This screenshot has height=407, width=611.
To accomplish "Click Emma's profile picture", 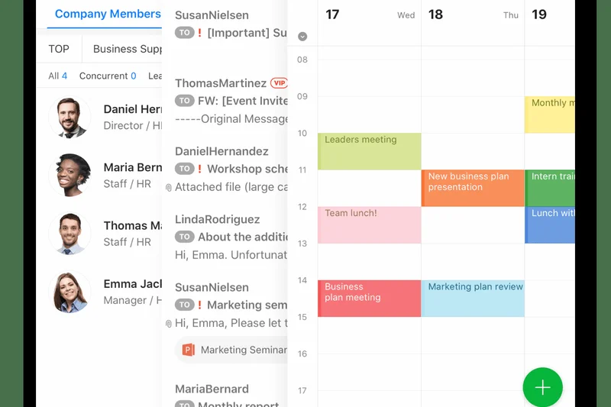I will [70, 292].
